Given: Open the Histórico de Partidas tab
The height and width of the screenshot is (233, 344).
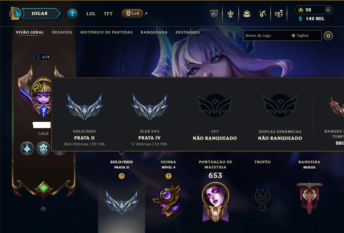Looking at the screenshot, I should (106, 32).
